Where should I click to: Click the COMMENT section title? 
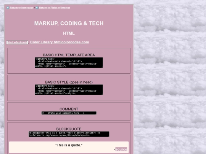click(x=69, y=109)
